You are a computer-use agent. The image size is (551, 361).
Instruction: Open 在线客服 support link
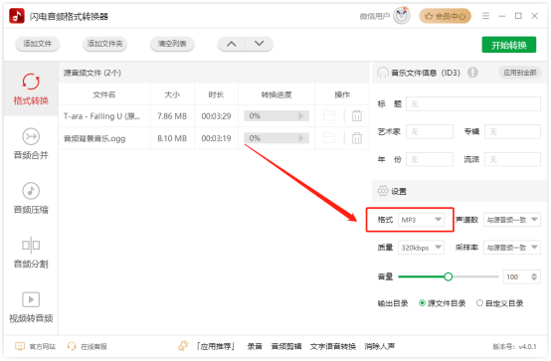(x=88, y=347)
